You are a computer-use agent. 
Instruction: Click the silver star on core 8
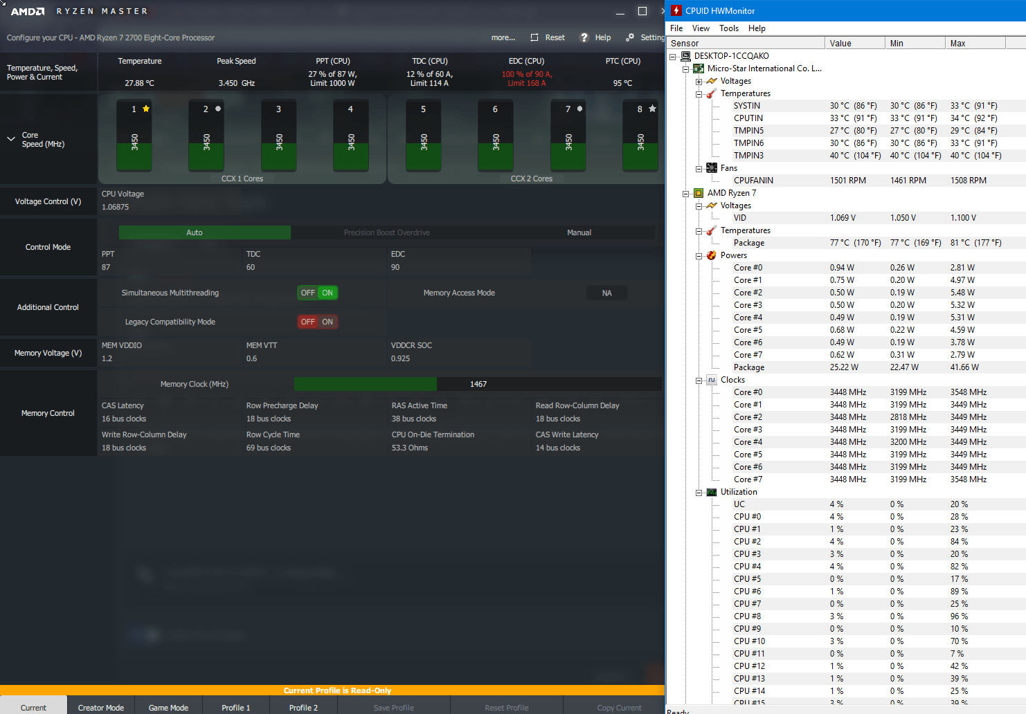(x=652, y=109)
